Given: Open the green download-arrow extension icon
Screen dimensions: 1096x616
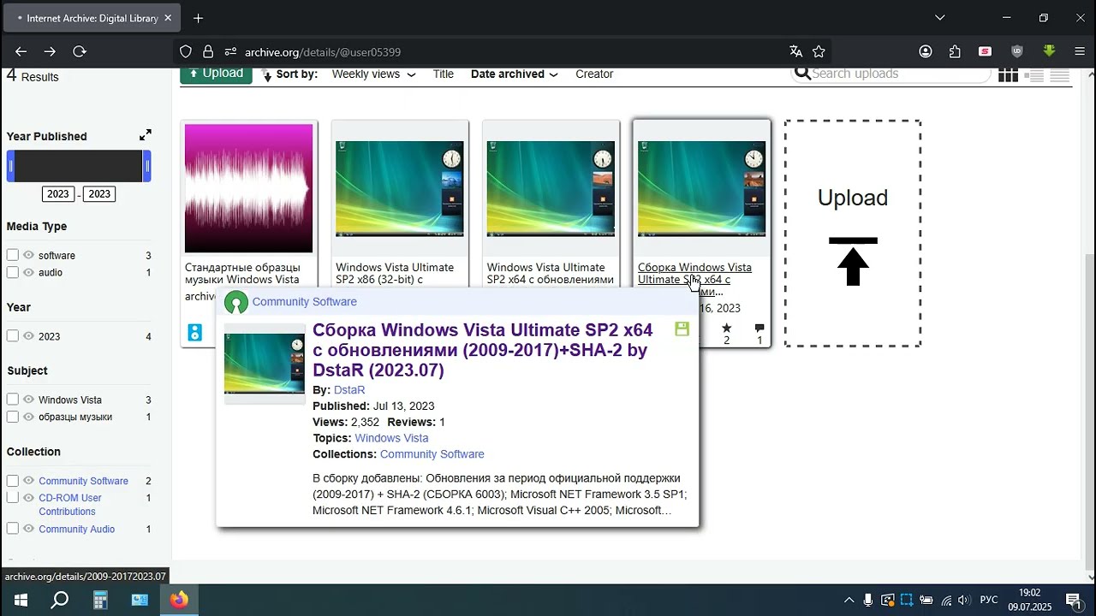Looking at the screenshot, I should pyautogui.click(x=1049, y=51).
